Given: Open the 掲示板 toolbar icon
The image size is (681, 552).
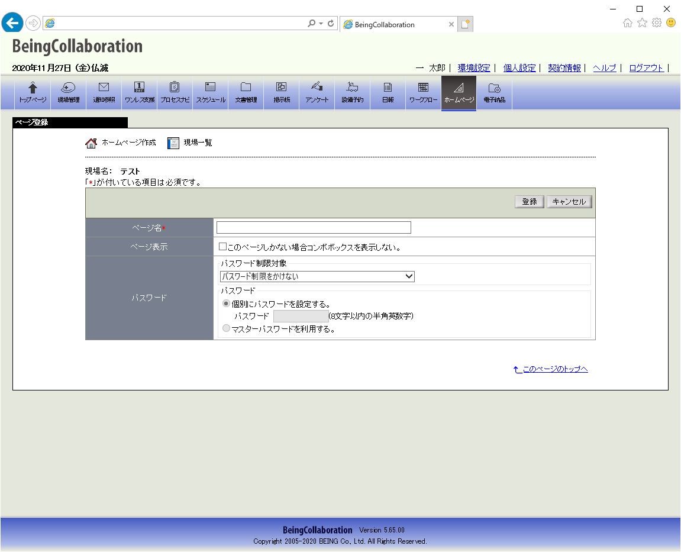Looking at the screenshot, I should pyautogui.click(x=282, y=92).
